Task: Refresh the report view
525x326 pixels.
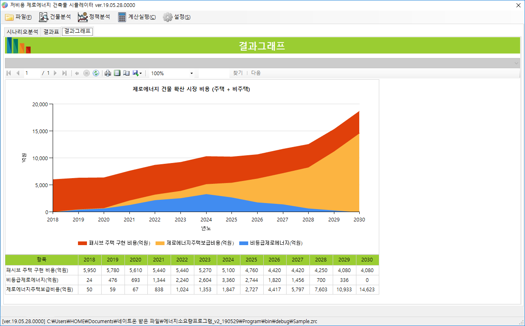Action: (x=96, y=73)
